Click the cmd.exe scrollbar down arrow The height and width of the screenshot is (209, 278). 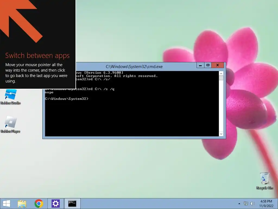tap(221, 134)
